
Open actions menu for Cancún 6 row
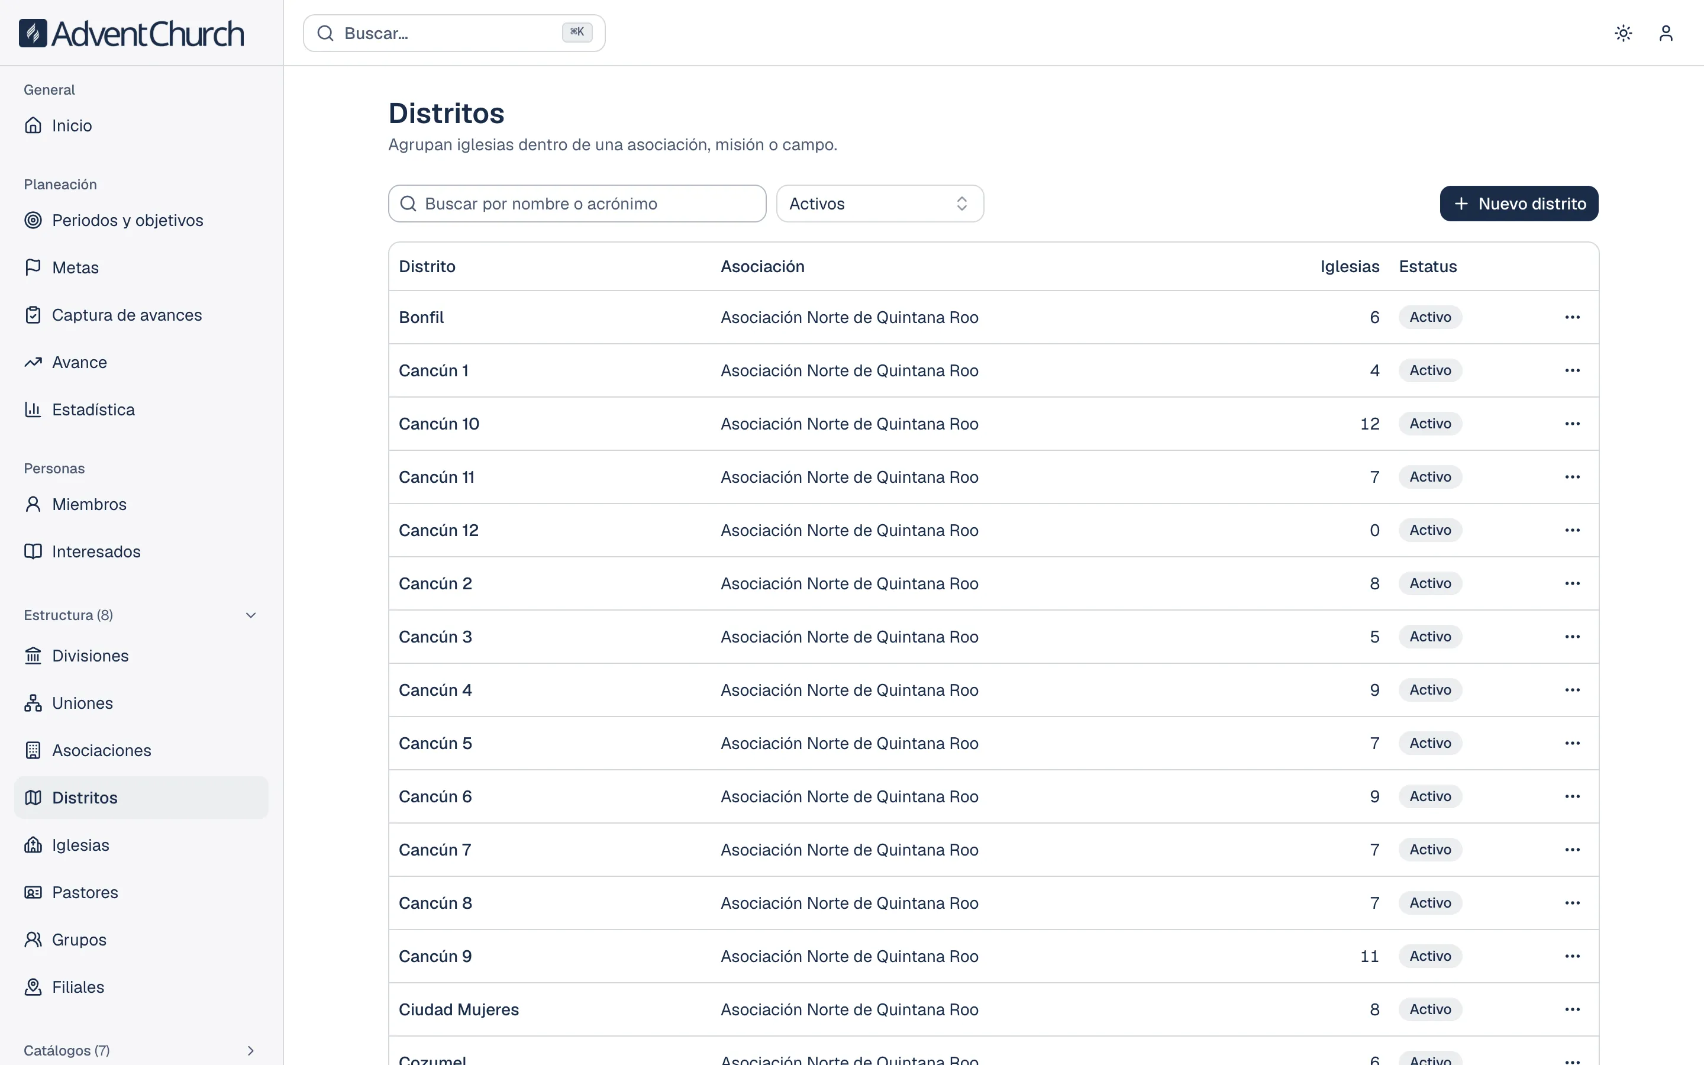click(1572, 796)
